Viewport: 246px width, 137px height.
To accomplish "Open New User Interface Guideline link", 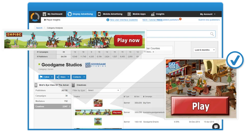I will [x=124, y=20].
